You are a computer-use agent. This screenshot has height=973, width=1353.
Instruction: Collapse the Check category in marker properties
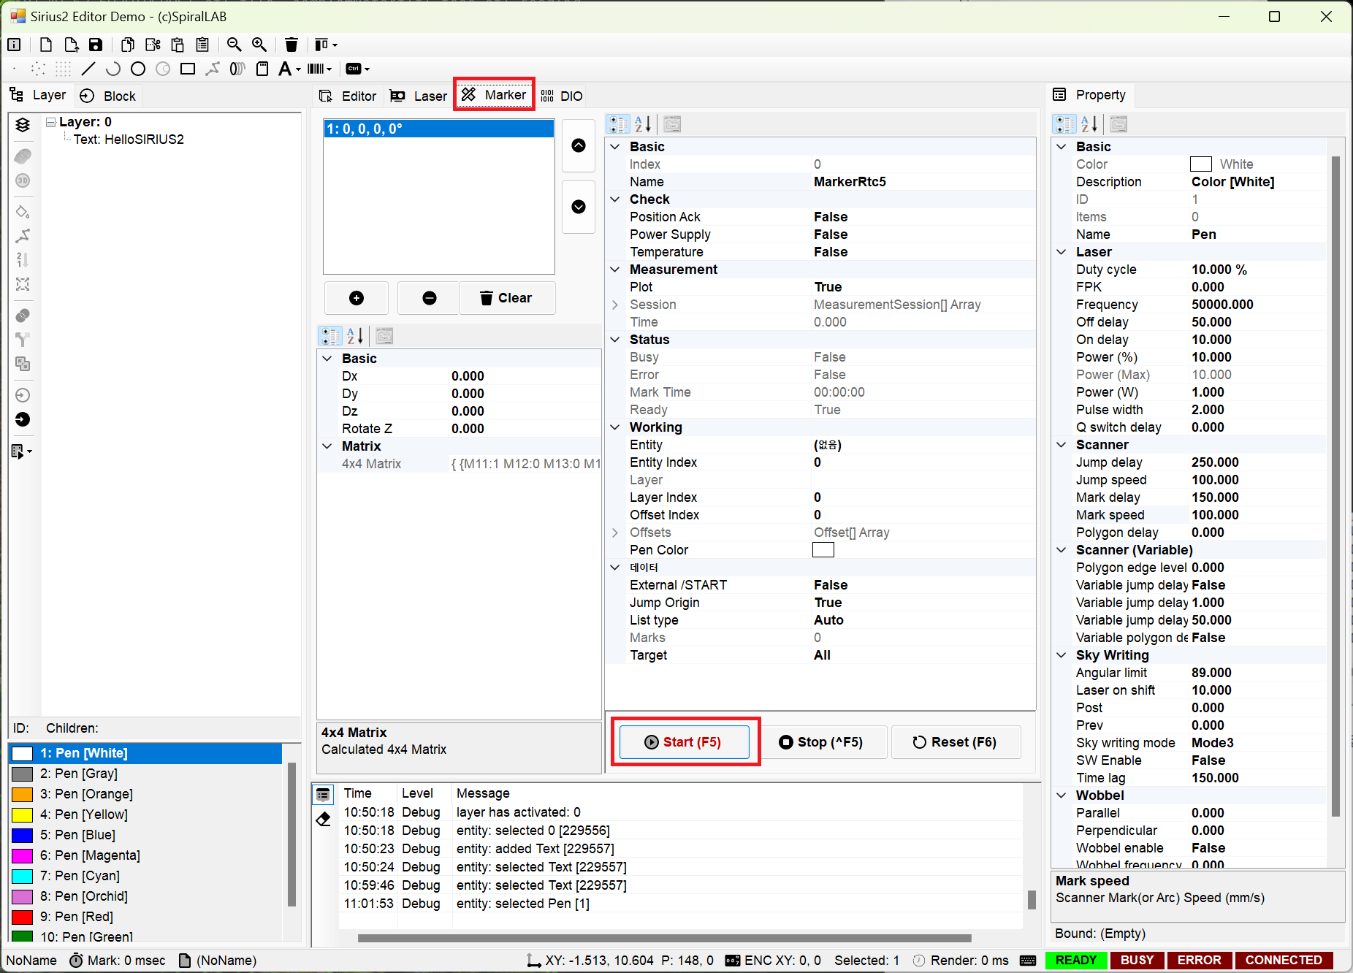[x=615, y=199]
